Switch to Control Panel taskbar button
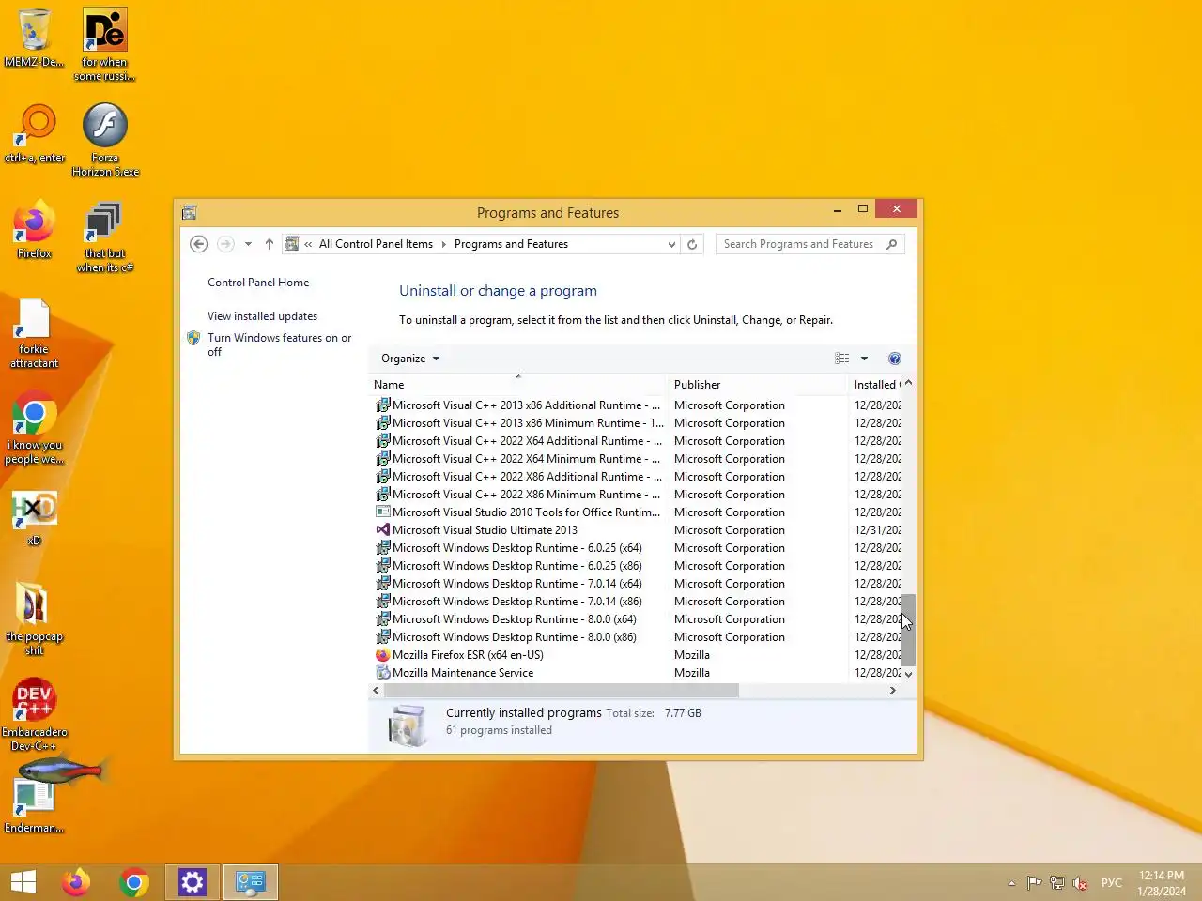Image resolution: width=1202 pixels, height=901 pixels. point(251,882)
